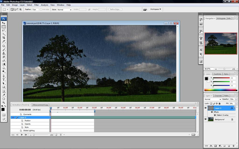Hide Layer 3 using its eye icon
239x149 pixels.
(x=205, y=108)
